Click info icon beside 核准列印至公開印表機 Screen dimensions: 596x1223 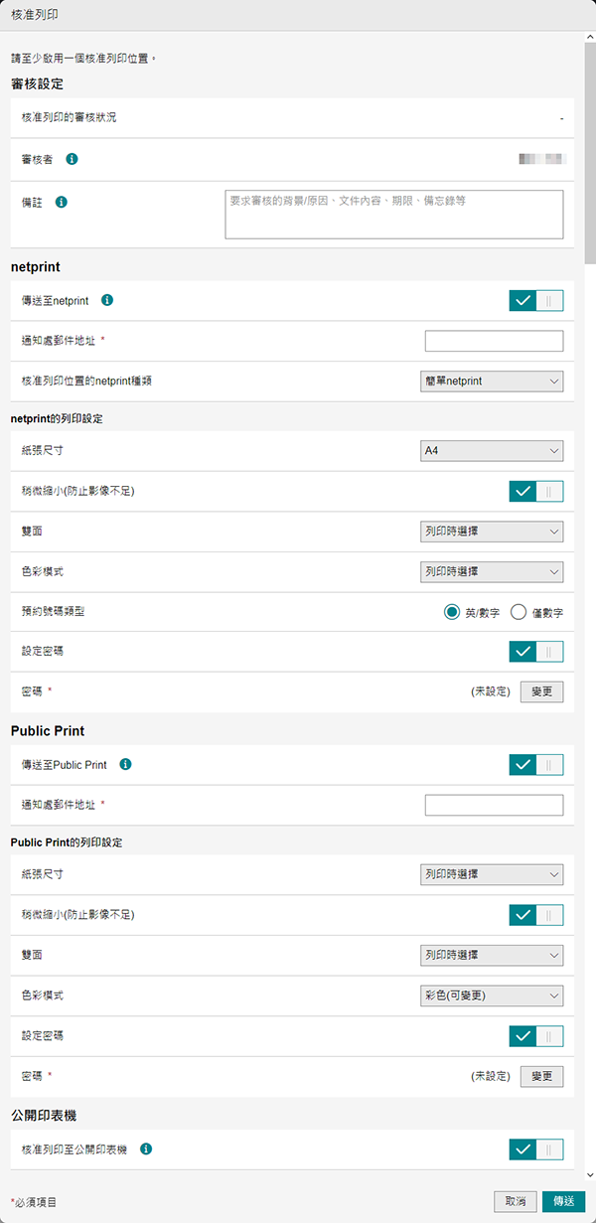coord(146,1149)
